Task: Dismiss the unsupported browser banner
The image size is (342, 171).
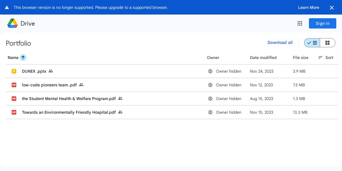Action: coord(332,8)
